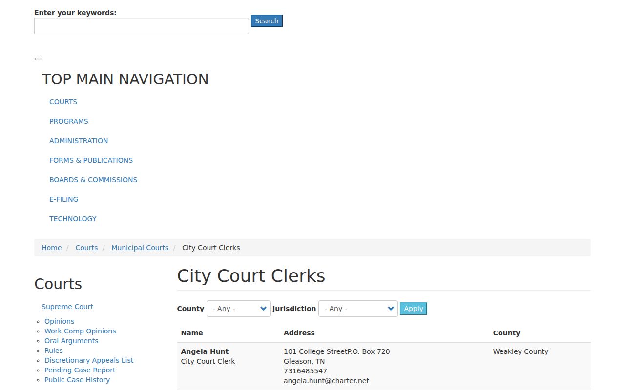Click City Court Clerks breadcrumb text
This screenshot has width=625, height=390.
[x=211, y=248]
